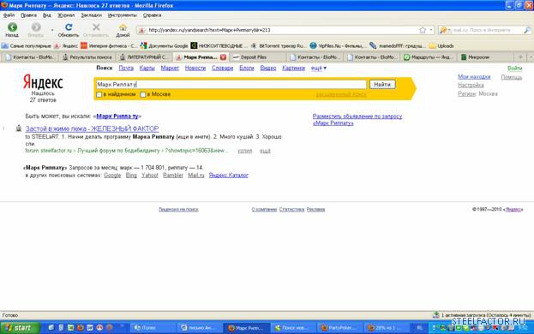Open the Яндекс.Каталог link

229,176
